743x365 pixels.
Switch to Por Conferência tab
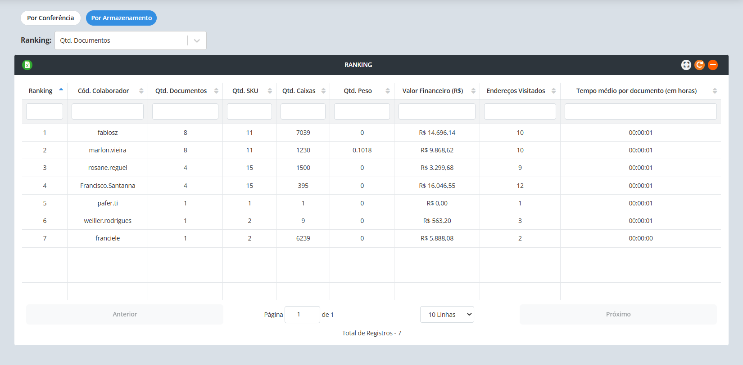click(50, 18)
